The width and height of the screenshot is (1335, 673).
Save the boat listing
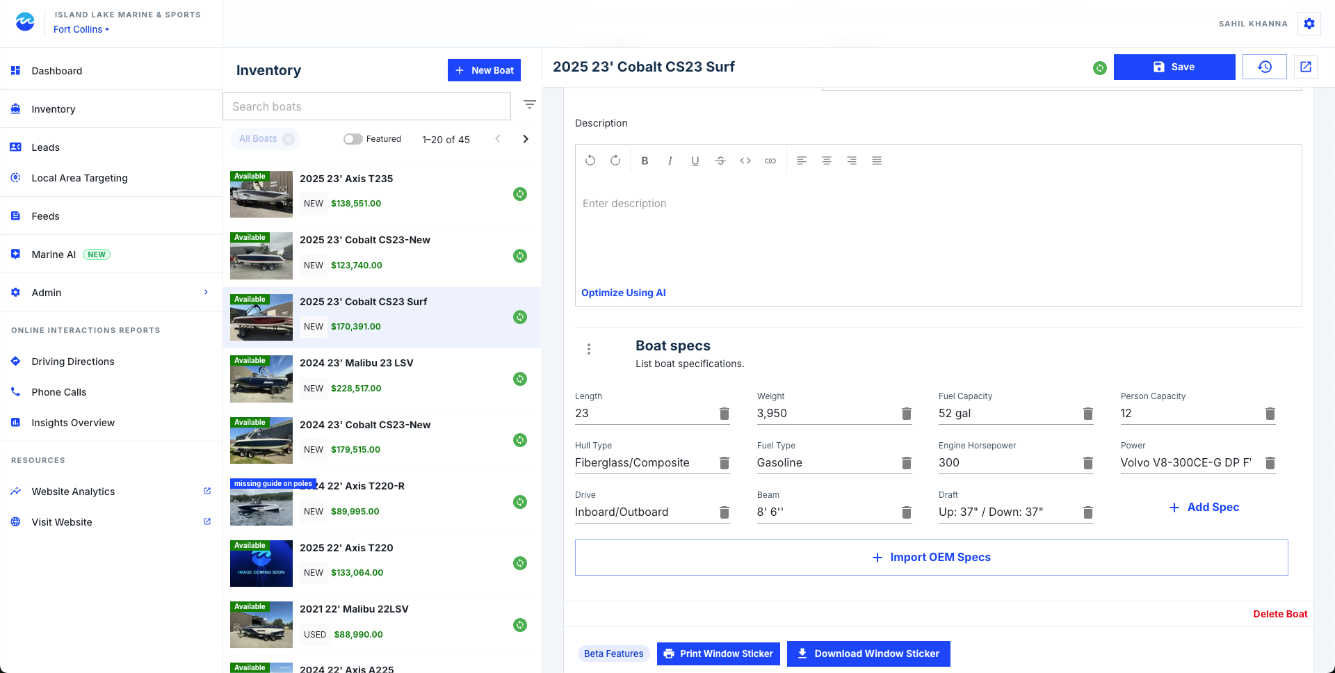coord(1174,67)
